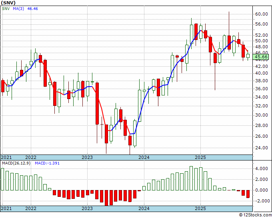Click the 4.000 MACD axis label

[x=262, y=168]
